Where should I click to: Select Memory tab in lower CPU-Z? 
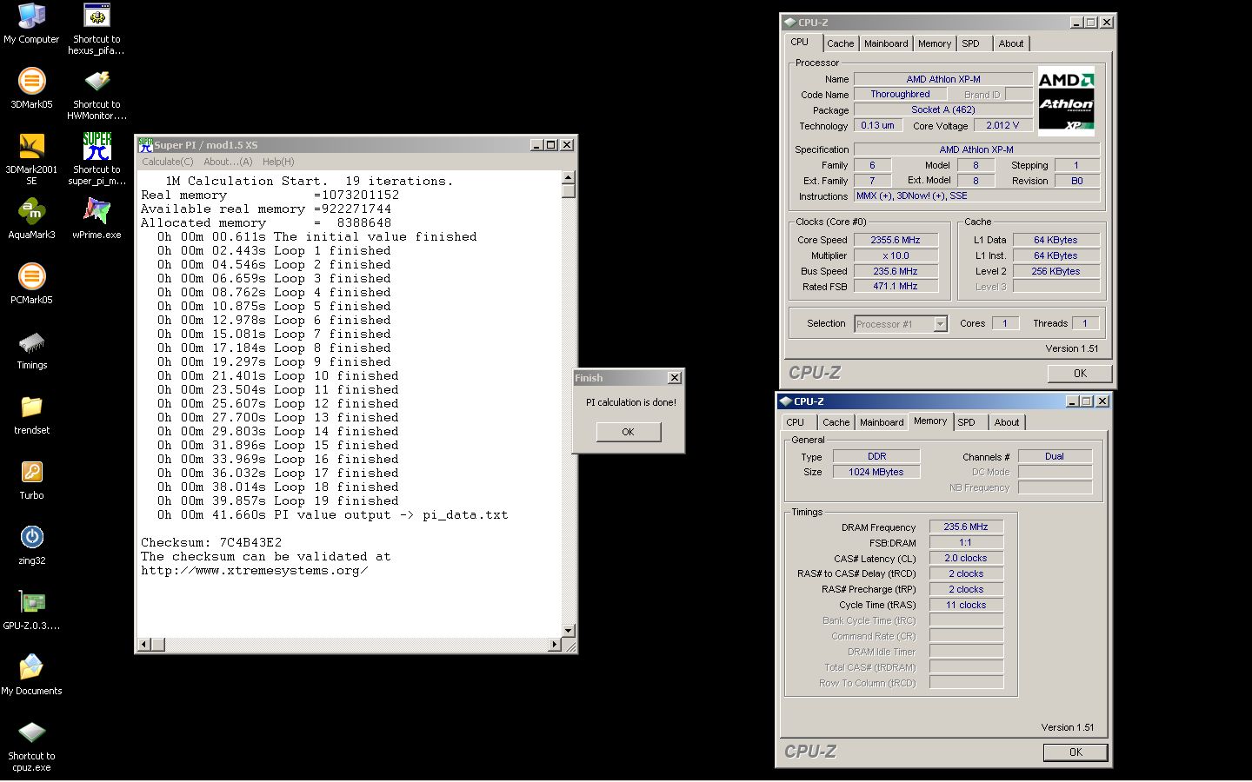tap(930, 421)
